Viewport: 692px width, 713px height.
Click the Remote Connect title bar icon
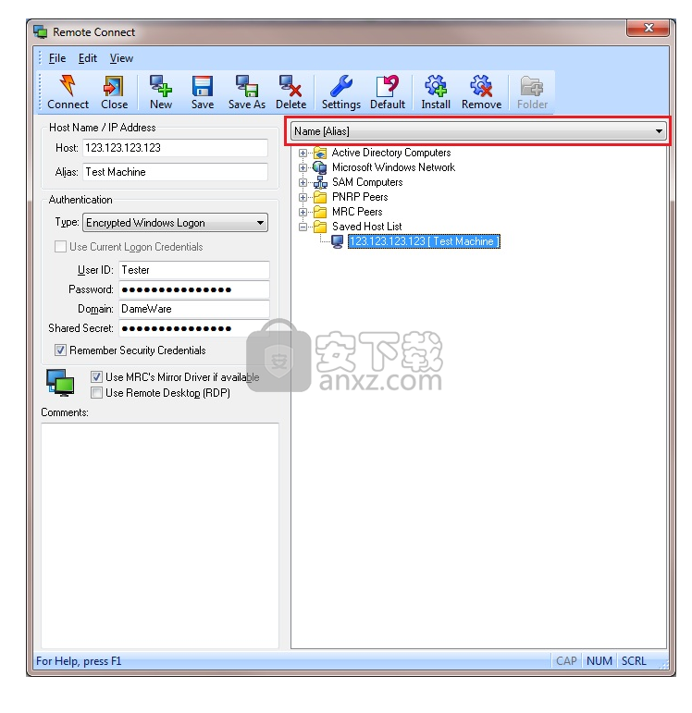tap(41, 31)
